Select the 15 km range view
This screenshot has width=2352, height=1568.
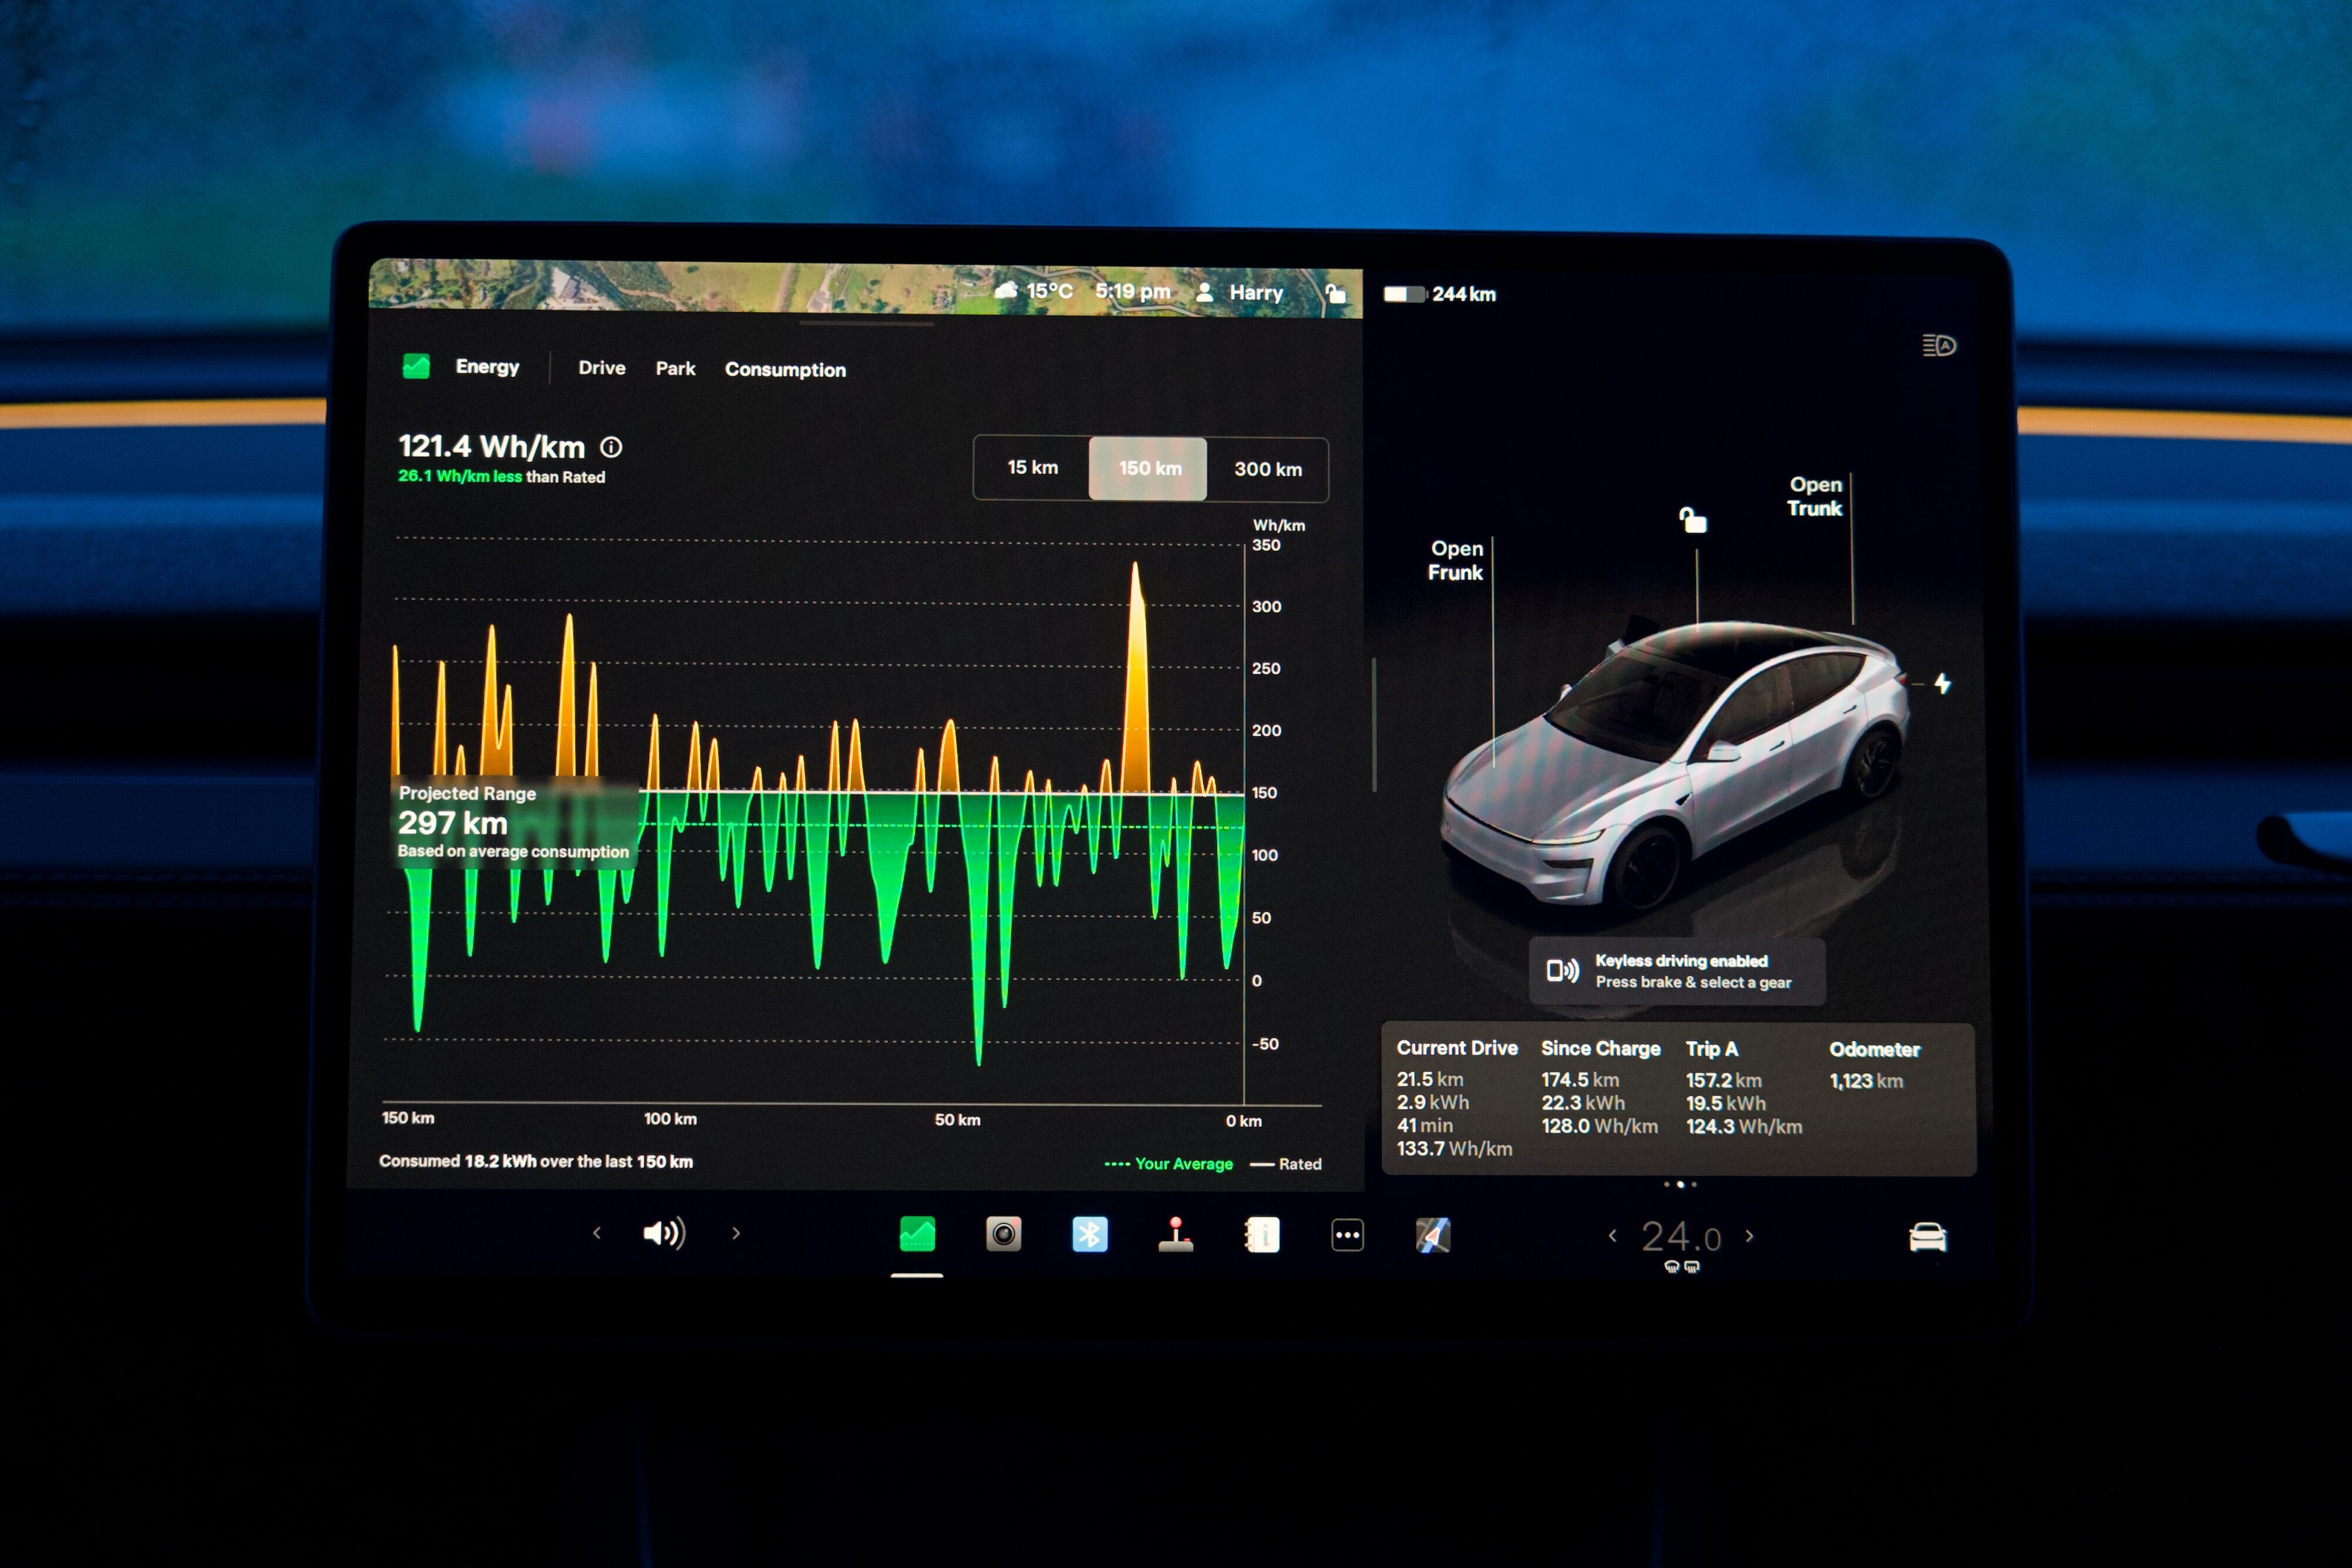(1032, 467)
